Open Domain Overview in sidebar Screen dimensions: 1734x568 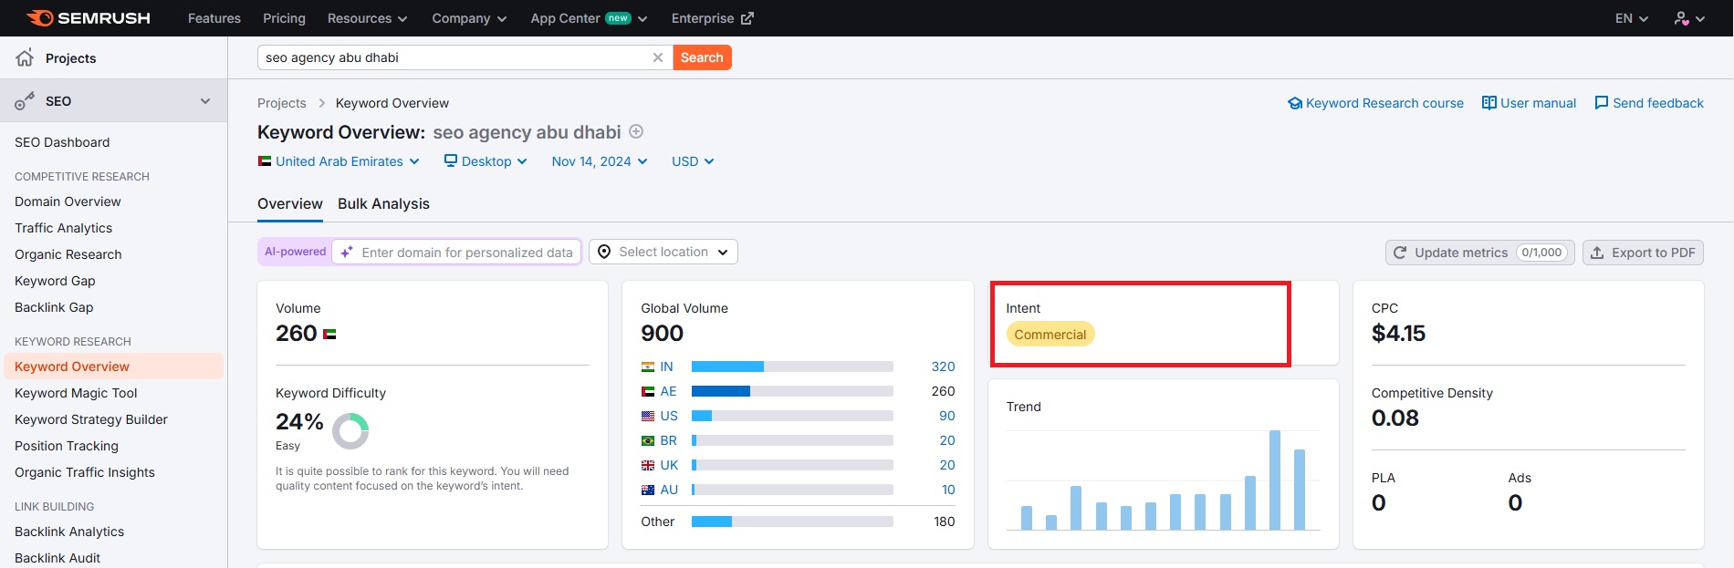68,201
